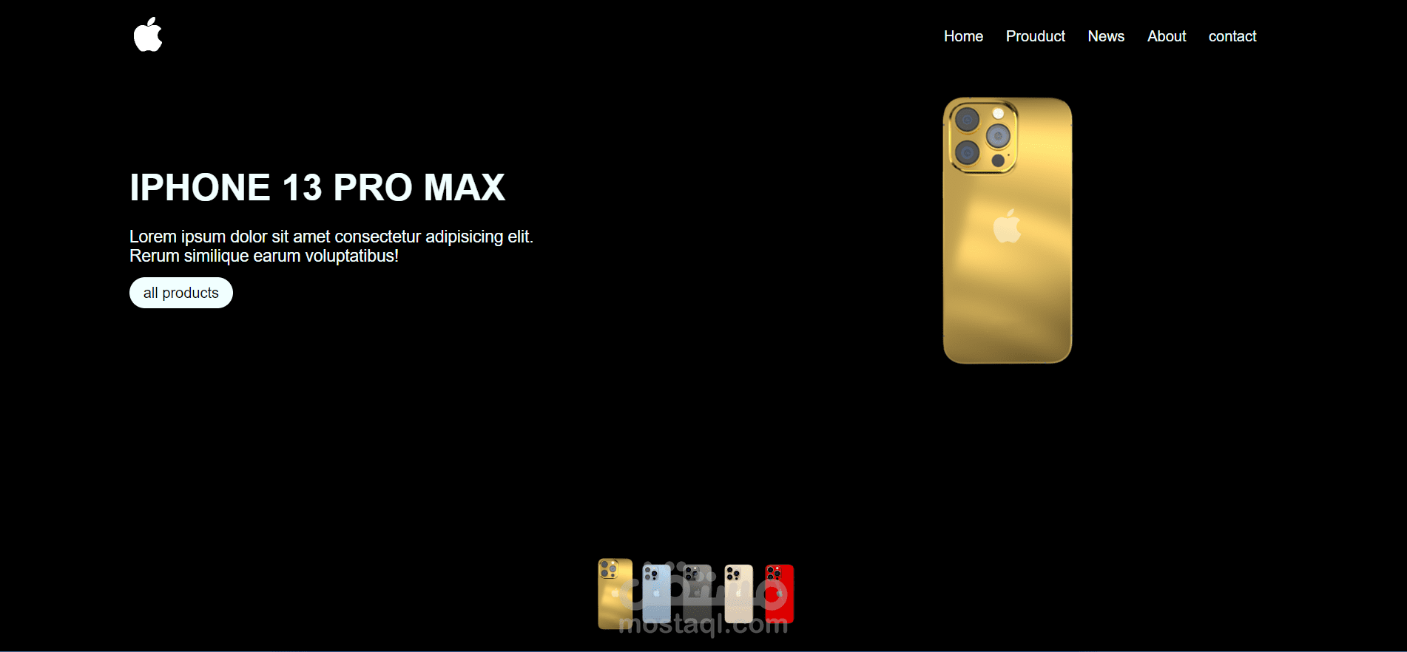Click the Apple logo in the header
The width and height of the screenshot is (1407, 652).
[x=148, y=35]
